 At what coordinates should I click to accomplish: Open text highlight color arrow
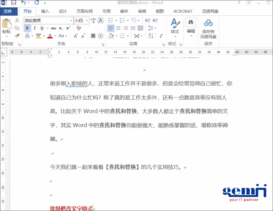pos(44,36)
